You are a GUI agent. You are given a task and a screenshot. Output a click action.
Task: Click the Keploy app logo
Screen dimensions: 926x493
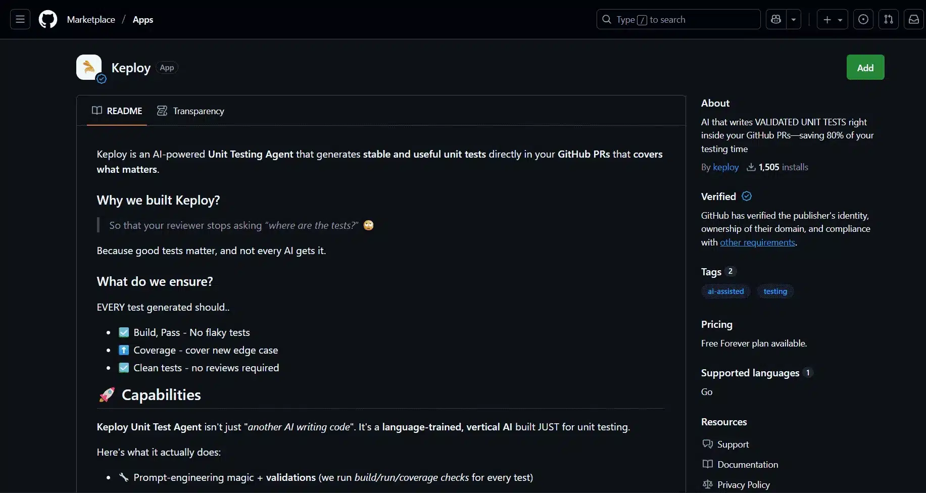pyautogui.click(x=89, y=67)
